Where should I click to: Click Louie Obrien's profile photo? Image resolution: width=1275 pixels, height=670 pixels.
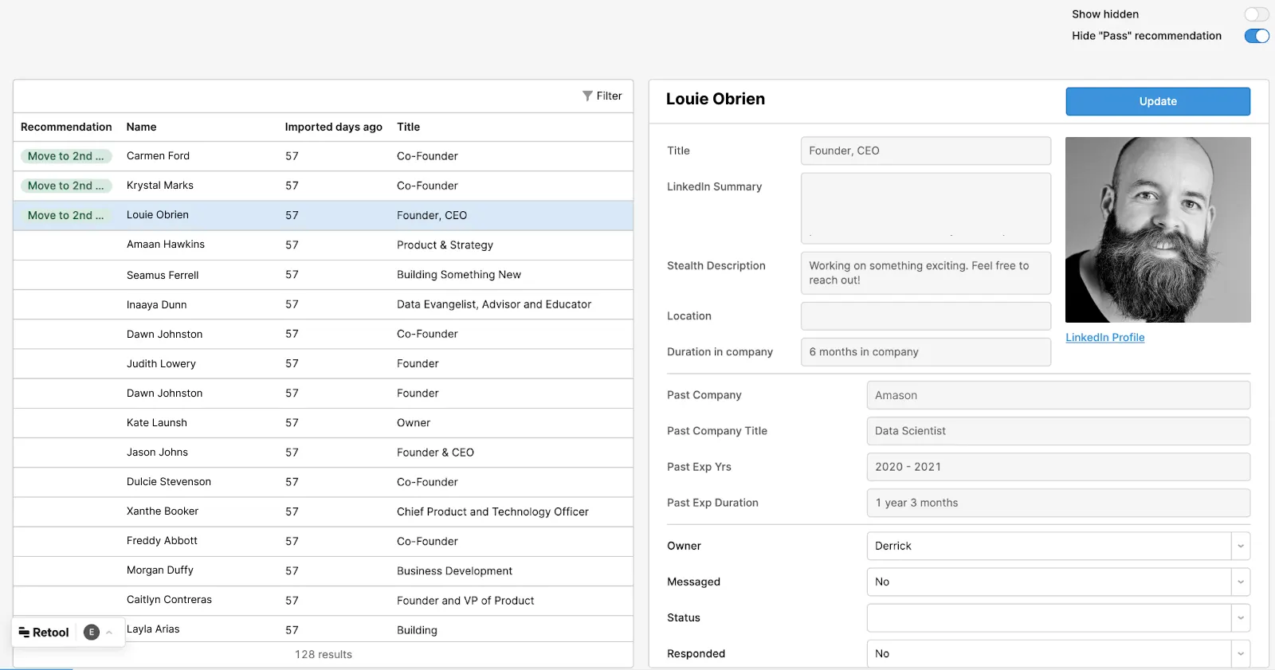click(x=1158, y=229)
